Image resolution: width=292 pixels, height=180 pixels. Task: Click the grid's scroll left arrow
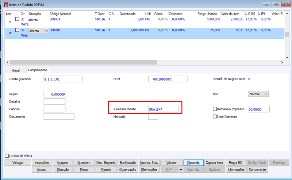coord(7,62)
